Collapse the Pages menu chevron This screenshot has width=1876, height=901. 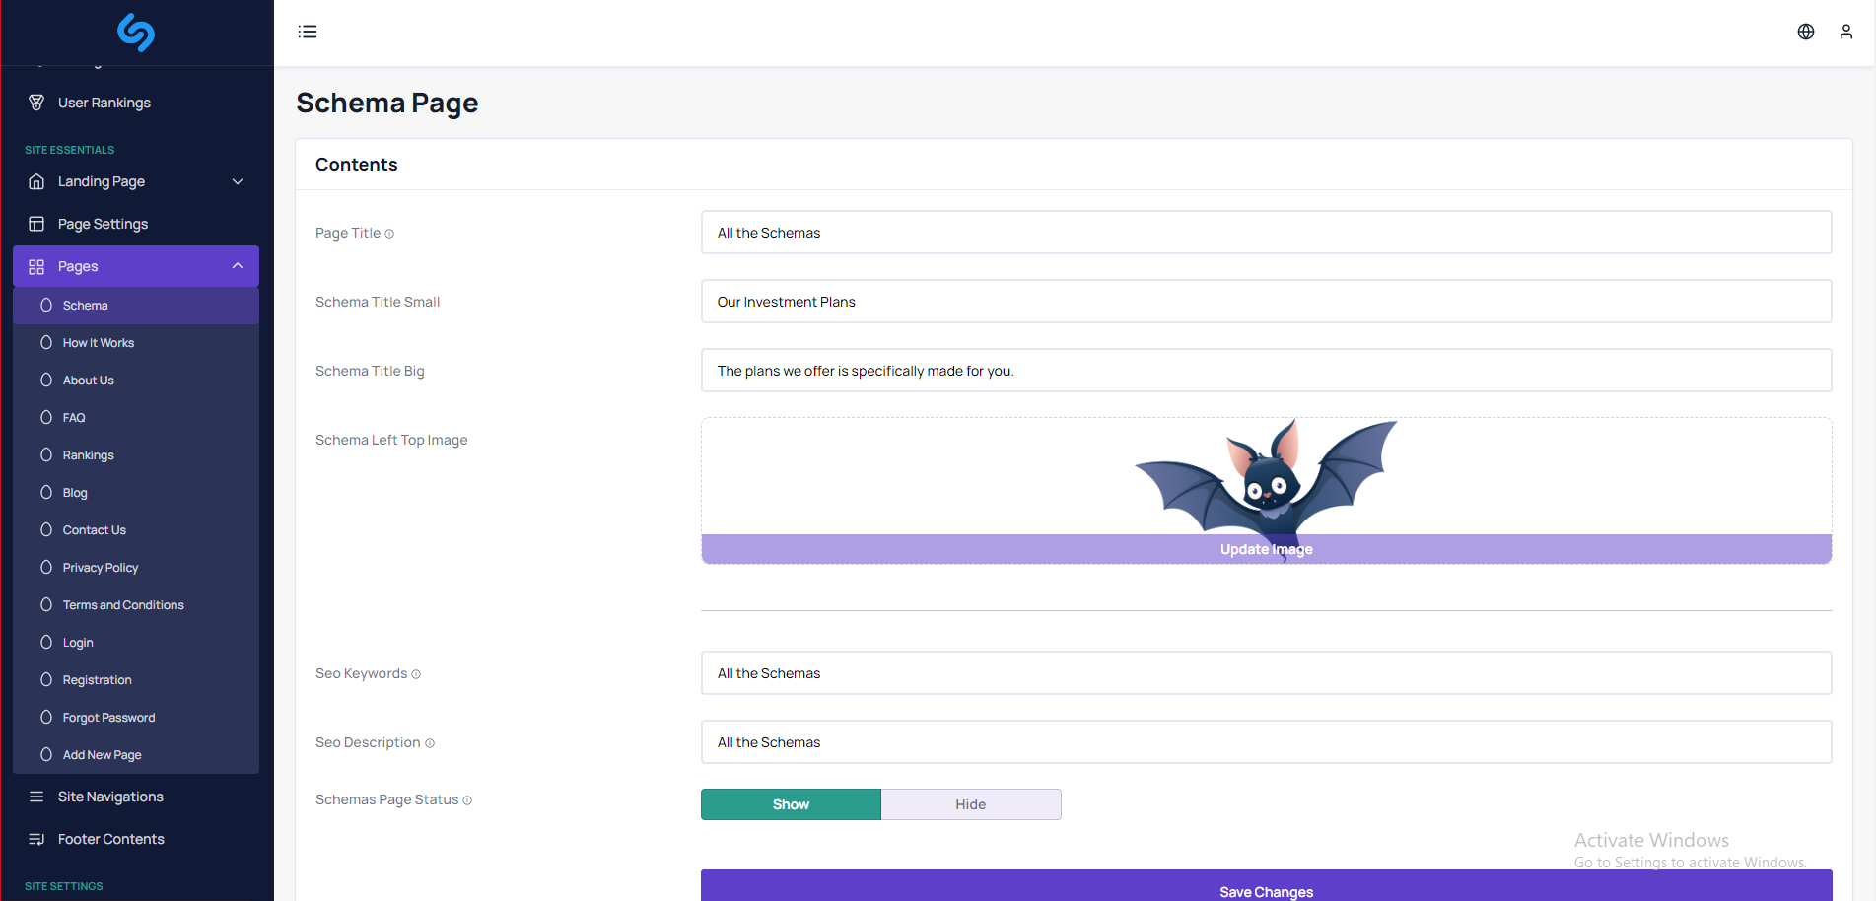click(238, 266)
